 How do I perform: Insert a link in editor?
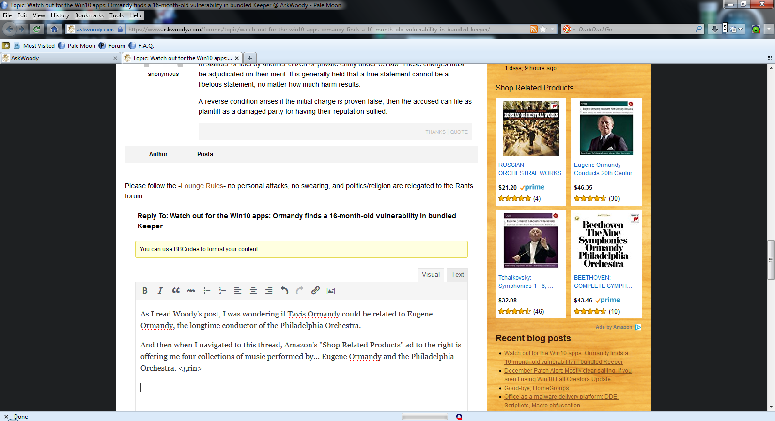(x=315, y=290)
